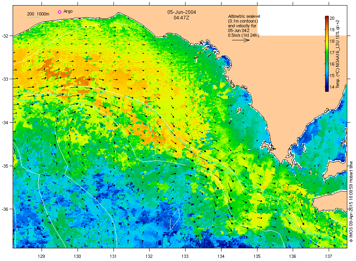Click color bar value 19
Viewport: 356px width, 261px height.
[x=332, y=30]
